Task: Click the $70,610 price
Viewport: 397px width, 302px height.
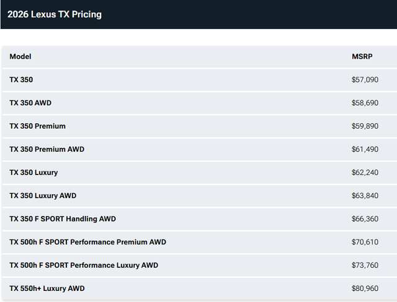Action: tap(365, 242)
